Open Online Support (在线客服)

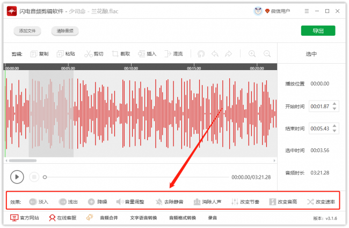coord(62,218)
